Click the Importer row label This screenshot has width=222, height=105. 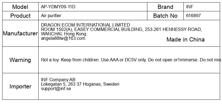pos(20,86)
